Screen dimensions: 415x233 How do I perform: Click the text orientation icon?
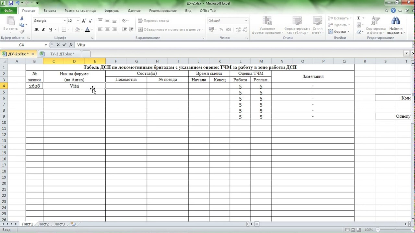[124, 21]
